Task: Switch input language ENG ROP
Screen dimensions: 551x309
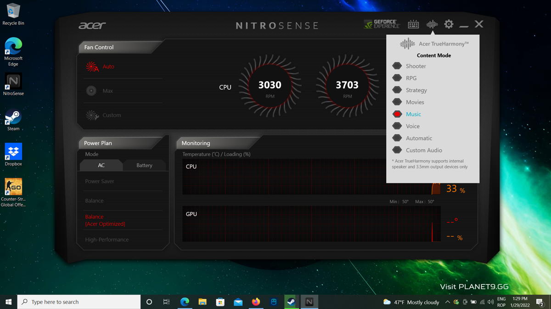Action: [x=501, y=302]
